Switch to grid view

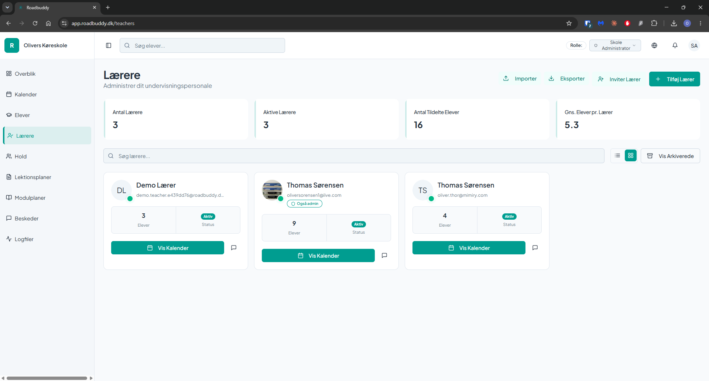[x=631, y=156]
